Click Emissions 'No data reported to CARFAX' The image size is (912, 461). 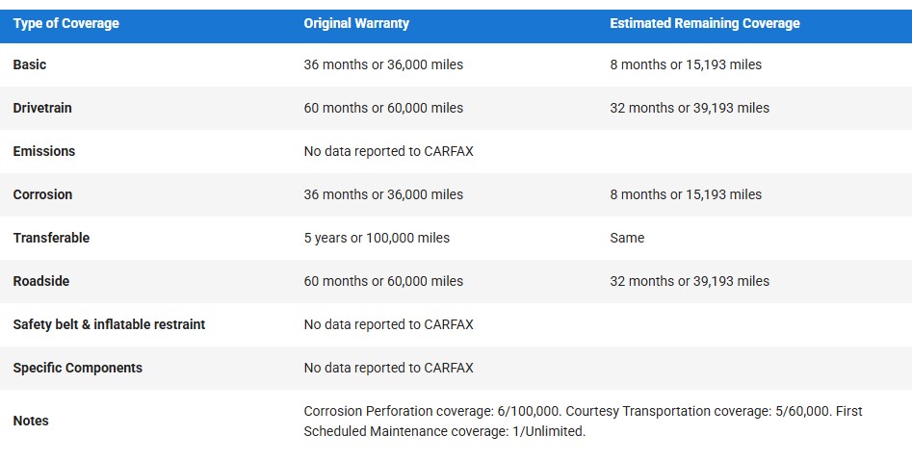tap(388, 151)
